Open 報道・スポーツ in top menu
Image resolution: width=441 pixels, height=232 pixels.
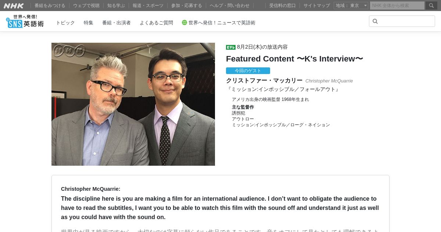[x=148, y=6]
